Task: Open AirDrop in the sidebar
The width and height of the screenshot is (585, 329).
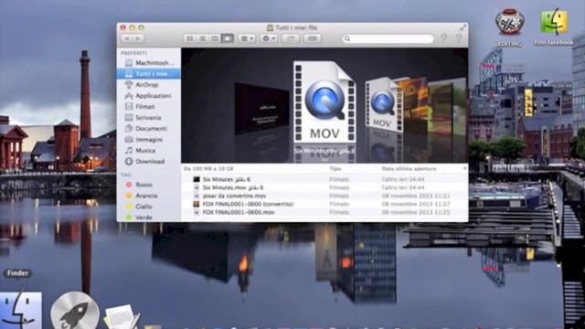Action: point(149,85)
